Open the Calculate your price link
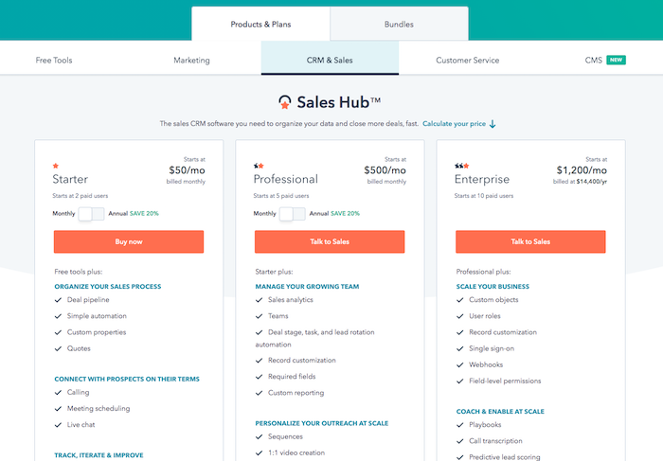 (454, 124)
